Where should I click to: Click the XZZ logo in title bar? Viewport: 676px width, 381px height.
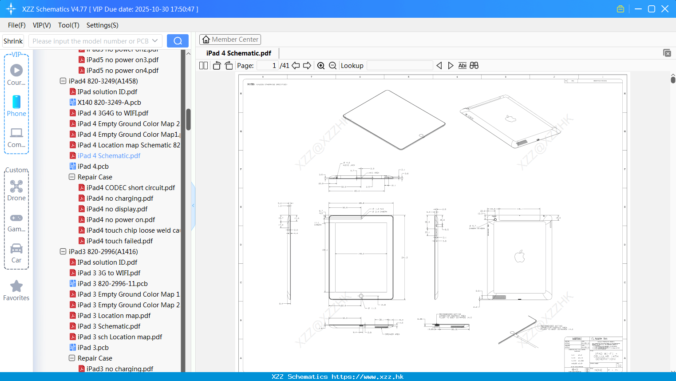11,9
